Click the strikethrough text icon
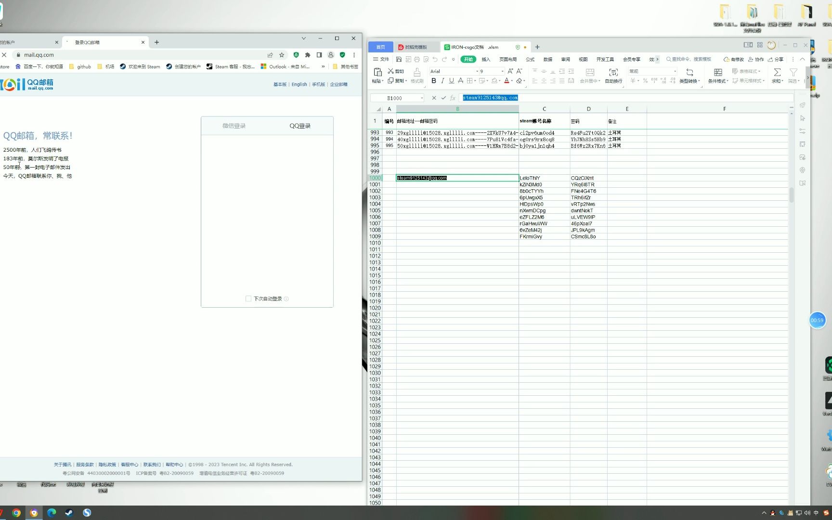Screen dimensions: 832x520 (460, 81)
